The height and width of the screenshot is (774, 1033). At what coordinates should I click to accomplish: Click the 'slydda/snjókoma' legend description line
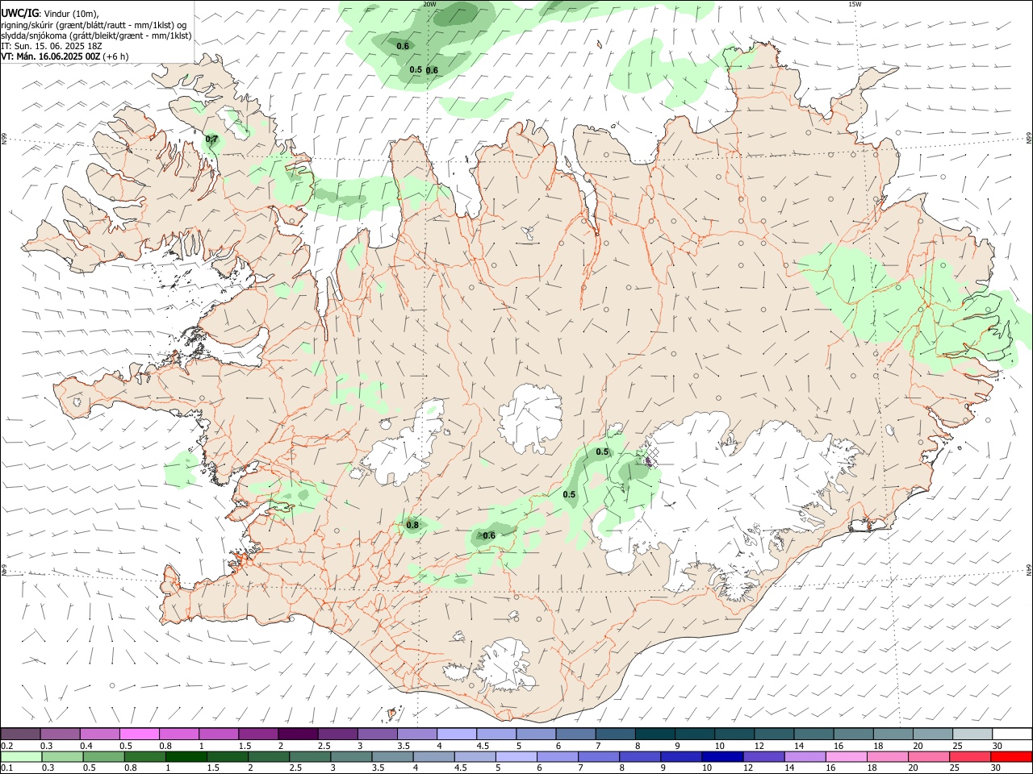pos(96,35)
